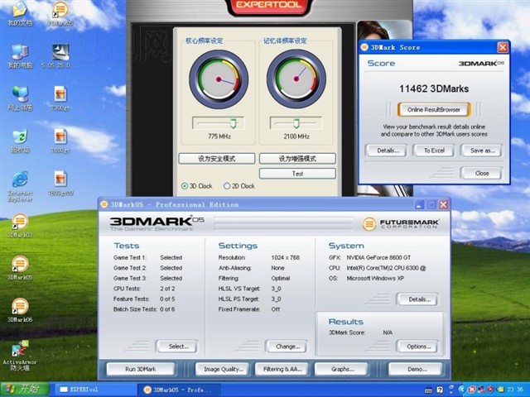
Task: Click the memory frequency gauge dial
Action: pyautogui.click(x=296, y=79)
